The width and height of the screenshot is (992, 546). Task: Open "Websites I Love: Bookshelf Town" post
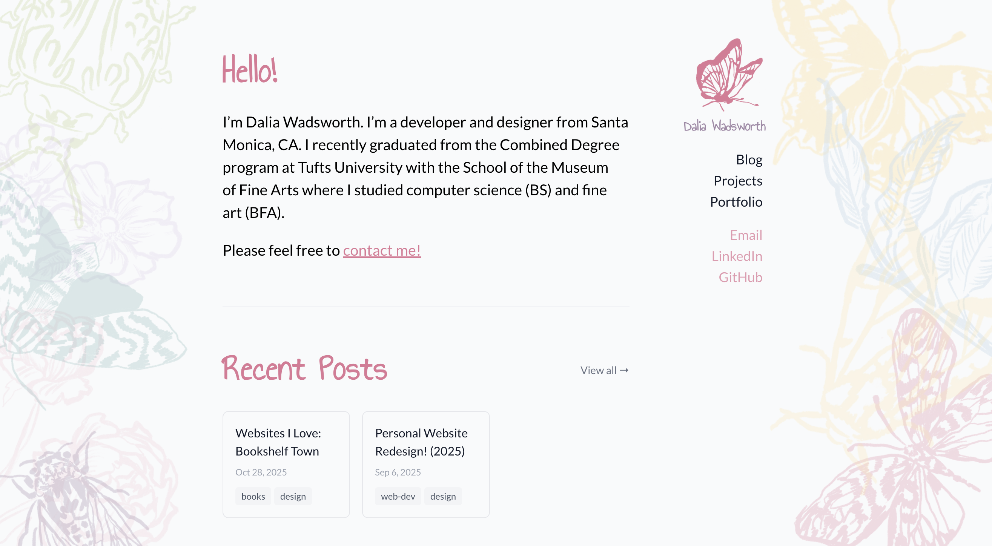click(x=278, y=442)
